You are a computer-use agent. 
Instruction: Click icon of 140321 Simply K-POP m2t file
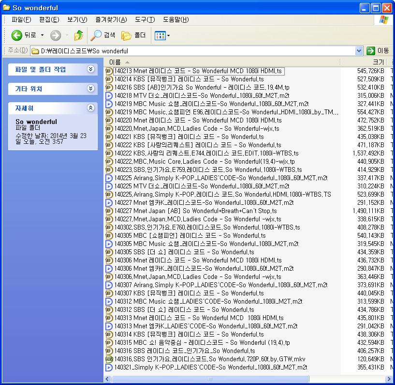(109, 368)
